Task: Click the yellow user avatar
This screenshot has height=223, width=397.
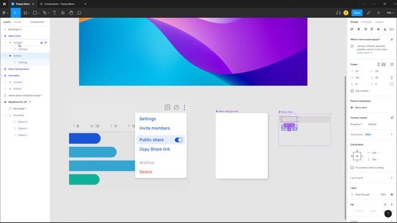Action: tap(346, 13)
